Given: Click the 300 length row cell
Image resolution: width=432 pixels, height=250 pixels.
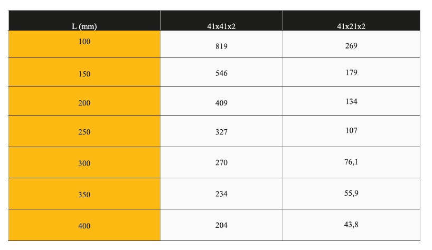Looking at the screenshot, I should tap(84, 162).
